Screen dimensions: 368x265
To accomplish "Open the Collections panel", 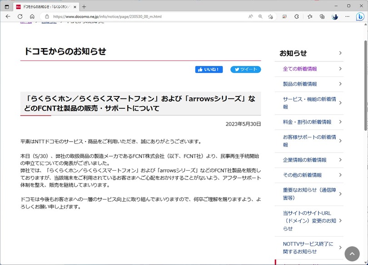I will [x=322, y=16].
